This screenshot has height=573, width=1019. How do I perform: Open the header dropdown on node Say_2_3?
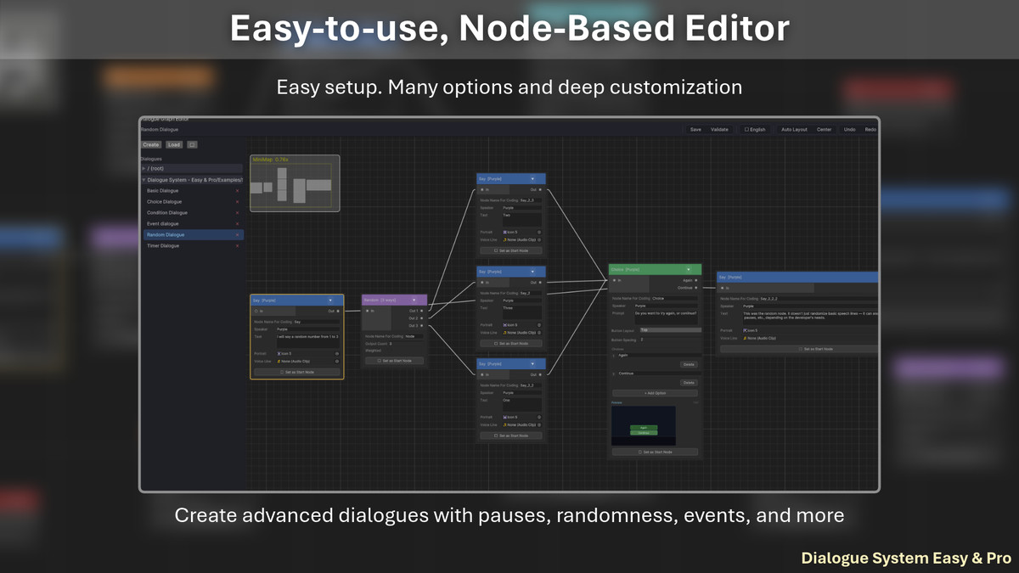click(x=532, y=179)
